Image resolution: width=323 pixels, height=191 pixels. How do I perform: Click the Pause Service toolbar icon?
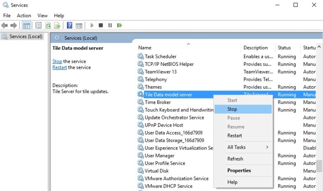pos(110,26)
